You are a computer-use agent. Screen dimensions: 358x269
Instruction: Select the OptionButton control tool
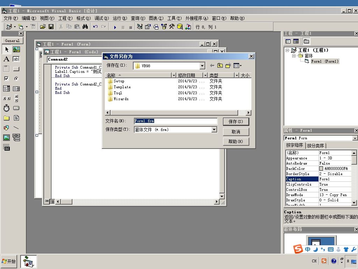16,78
